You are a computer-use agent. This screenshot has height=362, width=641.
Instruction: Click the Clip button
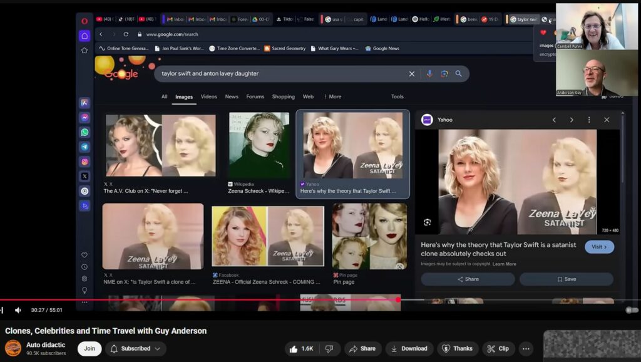[498, 348]
